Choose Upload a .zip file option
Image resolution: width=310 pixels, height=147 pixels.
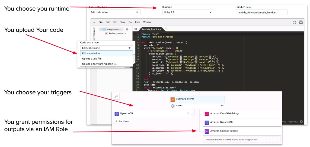(x=106, y=59)
